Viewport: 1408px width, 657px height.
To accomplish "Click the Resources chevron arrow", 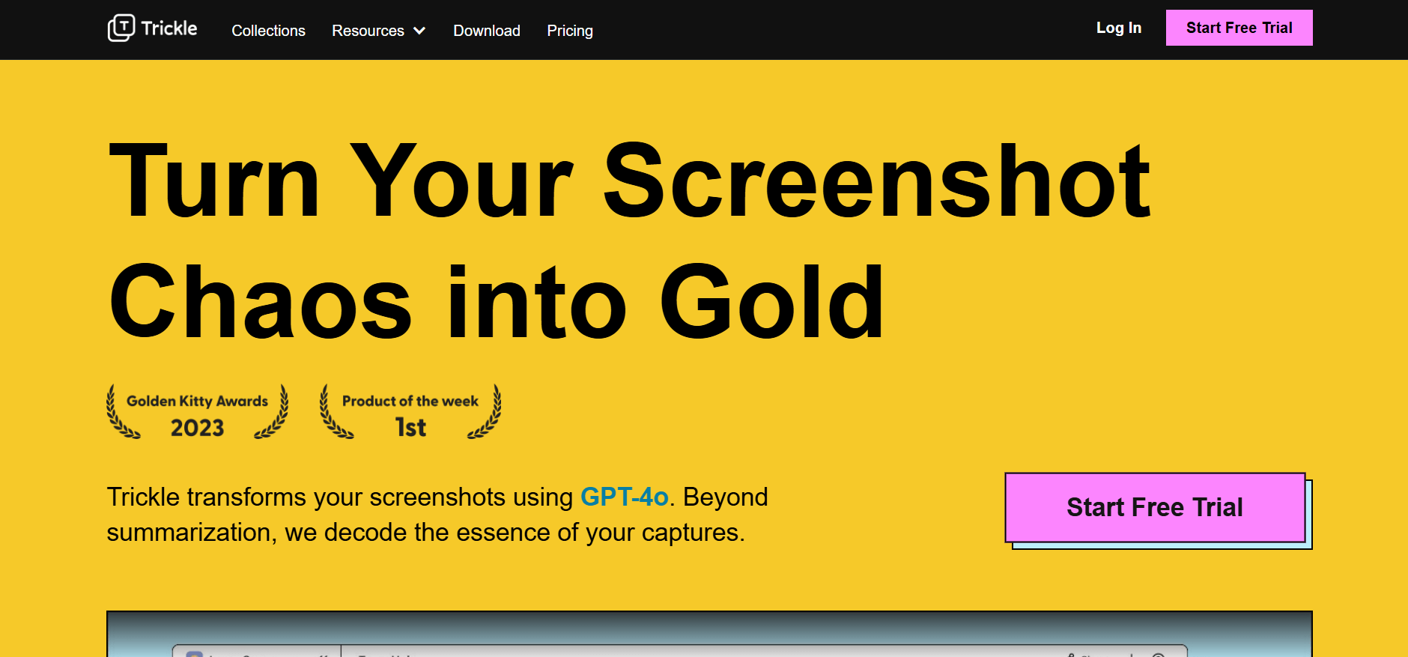I will (x=419, y=31).
